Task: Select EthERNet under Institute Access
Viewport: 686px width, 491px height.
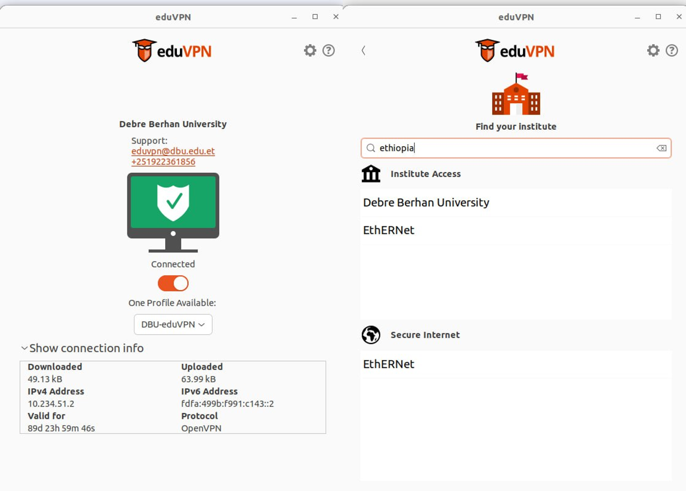Action: click(516, 230)
